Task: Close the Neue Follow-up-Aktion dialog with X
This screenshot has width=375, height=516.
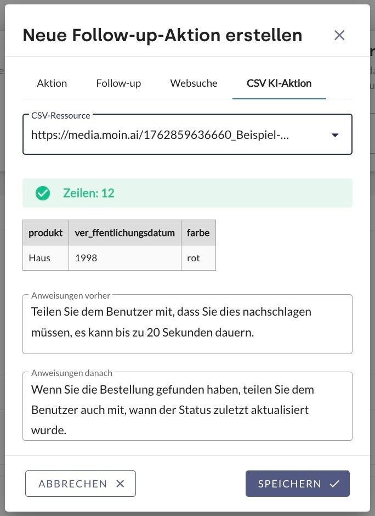Action: [x=339, y=36]
